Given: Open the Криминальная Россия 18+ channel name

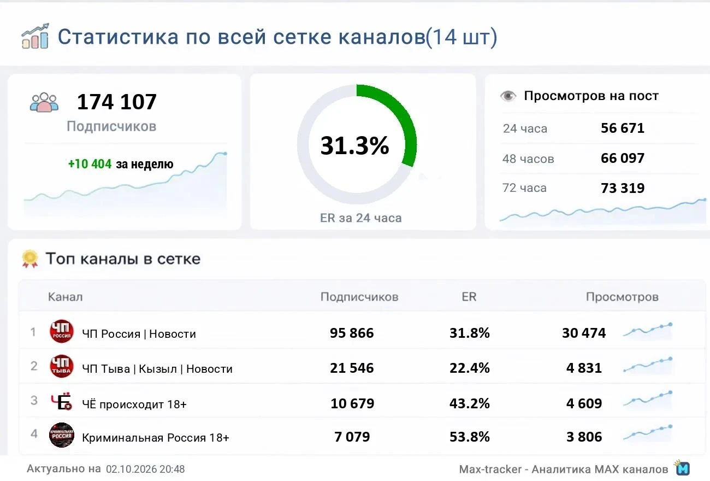Looking at the screenshot, I should pos(156,438).
